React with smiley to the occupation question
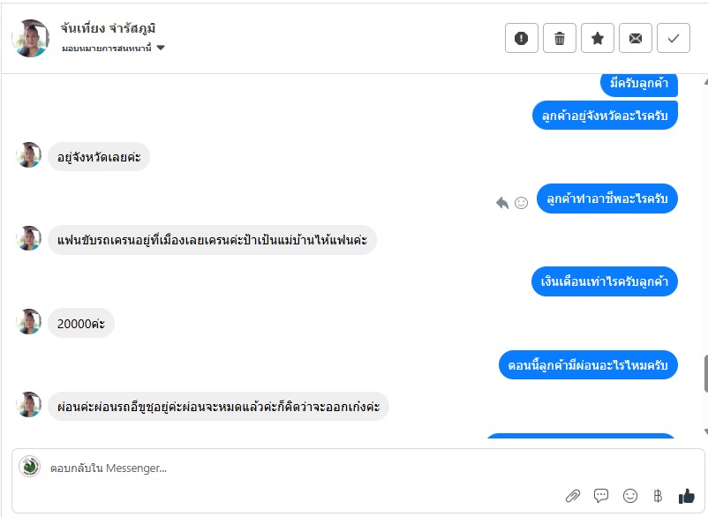Image resolution: width=708 pixels, height=517 pixels. coord(521,203)
